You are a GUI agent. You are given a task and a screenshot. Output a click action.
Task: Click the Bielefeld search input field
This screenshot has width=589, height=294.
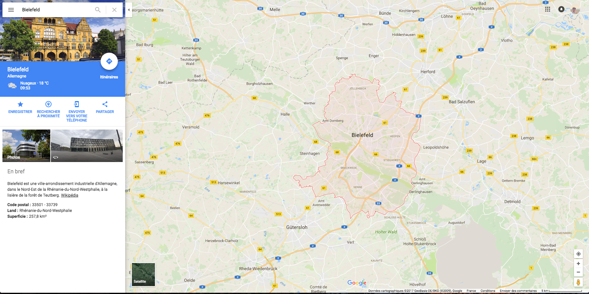click(55, 10)
